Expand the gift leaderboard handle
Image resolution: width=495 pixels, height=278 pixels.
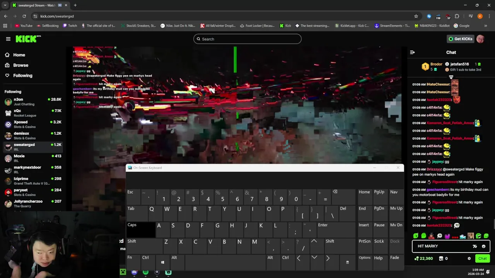coord(451,77)
